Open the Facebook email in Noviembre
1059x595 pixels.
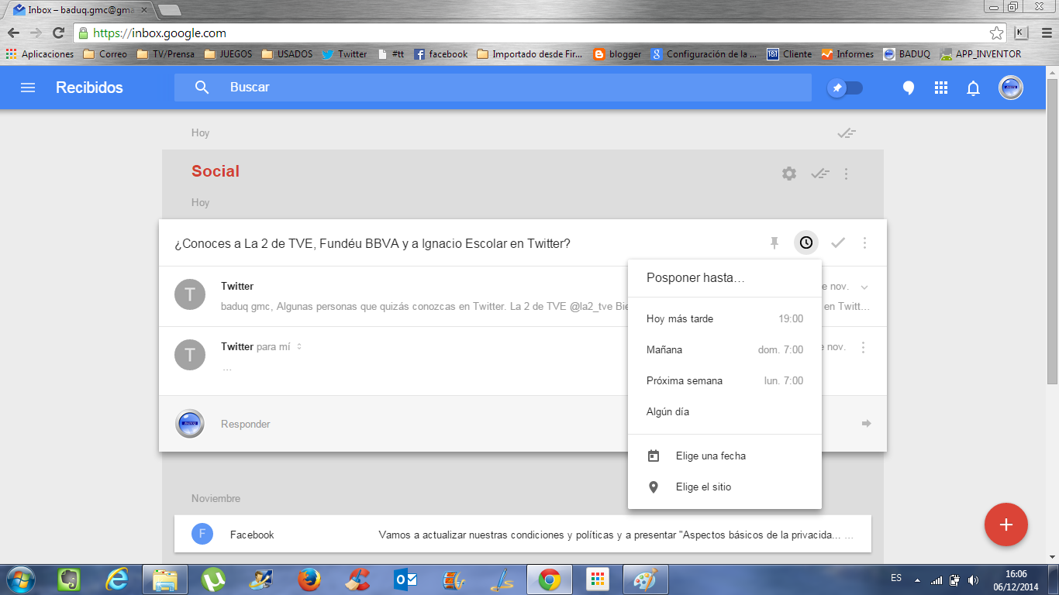coord(523,535)
